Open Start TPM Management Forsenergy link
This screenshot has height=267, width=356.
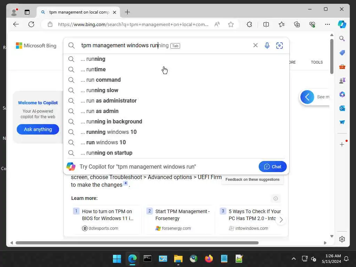[x=180, y=220]
